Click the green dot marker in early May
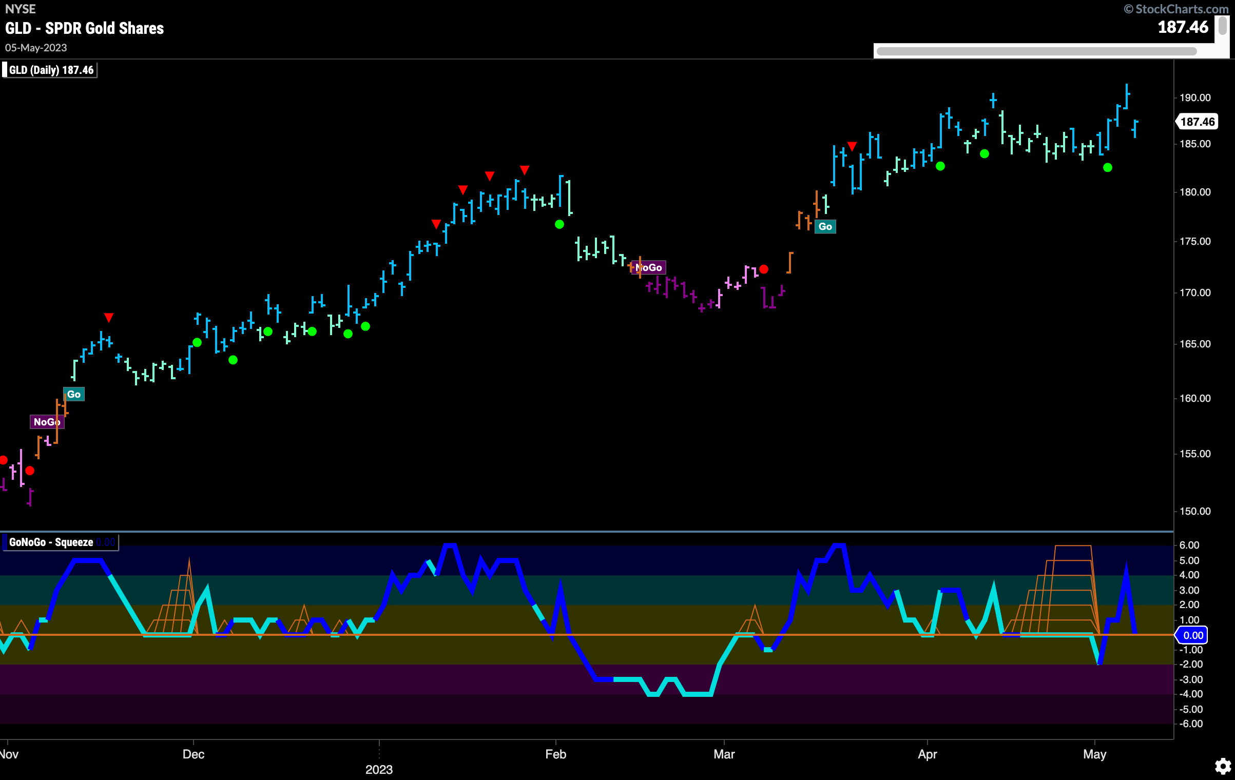Viewport: 1235px width, 780px height. point(1108,167)
